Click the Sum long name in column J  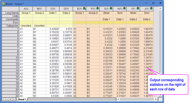(146, 13)
